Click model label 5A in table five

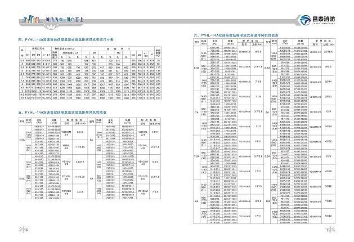tap(91, 140)
